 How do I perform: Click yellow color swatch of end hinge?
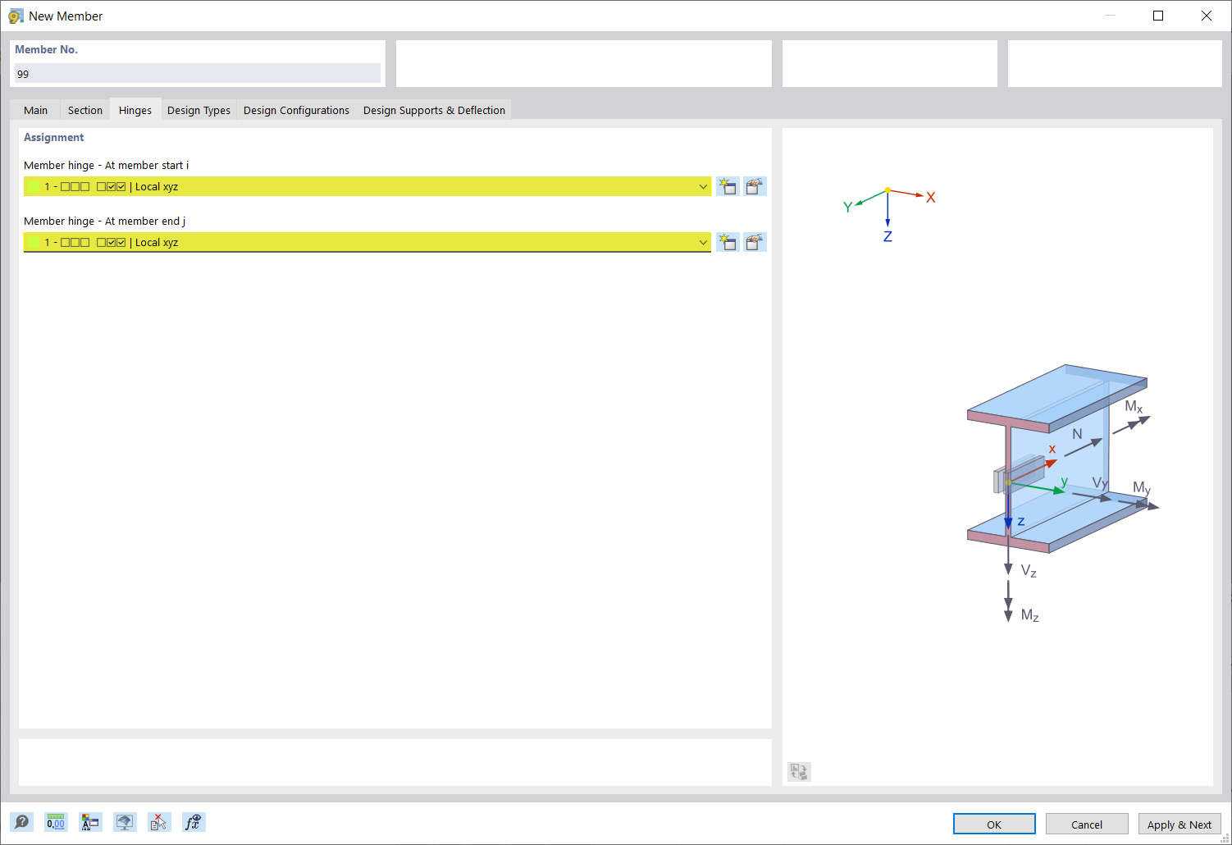33,242
